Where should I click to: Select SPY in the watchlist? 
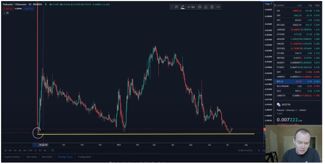298,20
